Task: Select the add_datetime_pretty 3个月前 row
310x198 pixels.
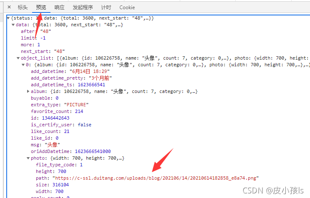Action: coord(71,78)
